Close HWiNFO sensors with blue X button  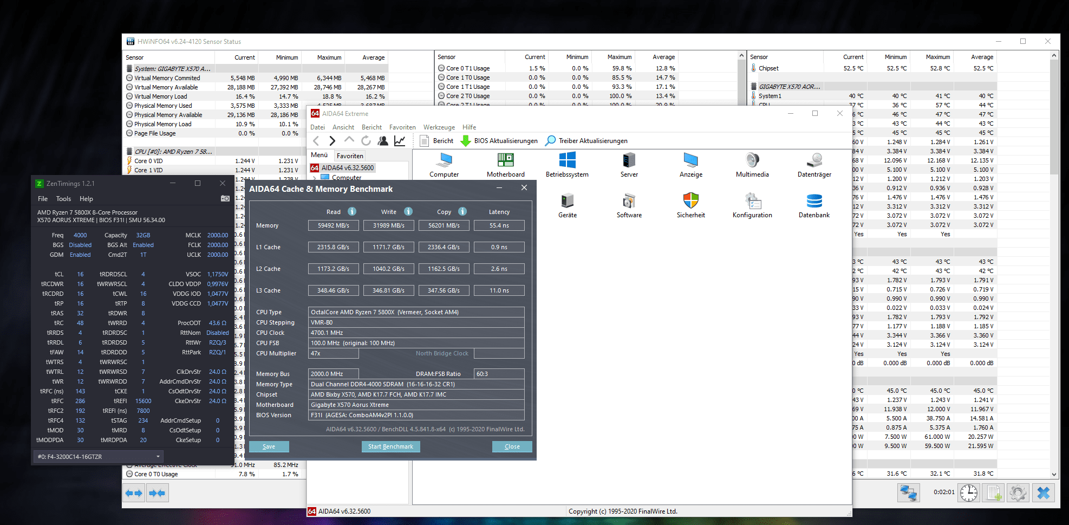click(x=1043, y=493)
